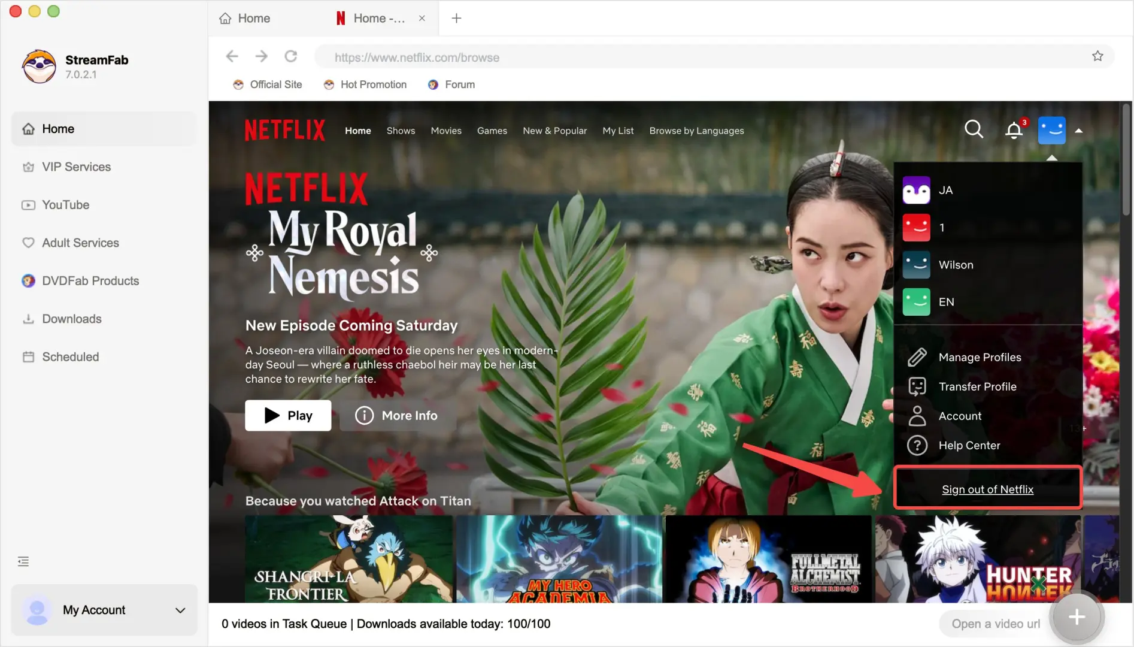
Task: Open Transfer Profile text link
Action: tap(978, 386)
